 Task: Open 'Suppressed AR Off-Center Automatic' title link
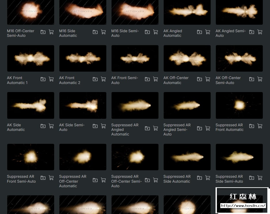pyautogui.click(x=73, y=181)
